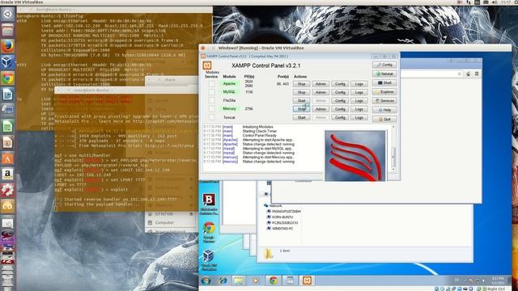This screenshot has height=291, width=518.
Task: View MySQL Logs
Action: (359, 92)
